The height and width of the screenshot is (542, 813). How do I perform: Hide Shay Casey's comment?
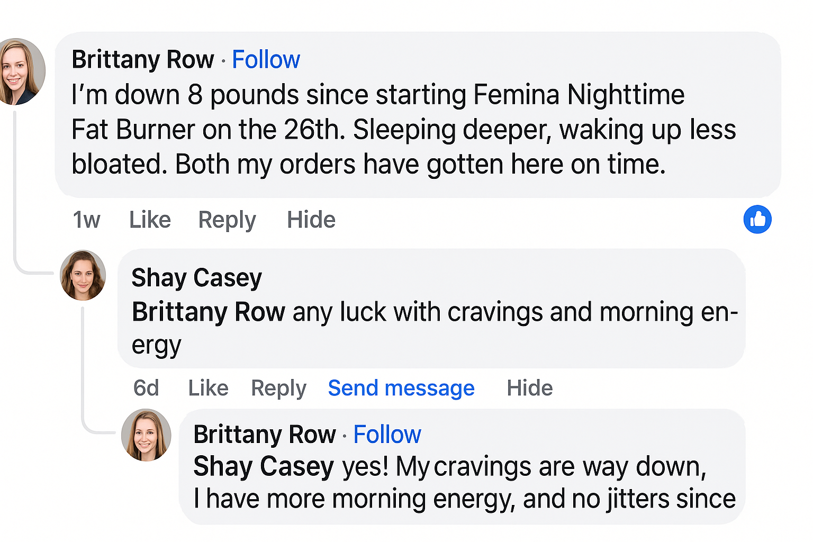[529, 388]
